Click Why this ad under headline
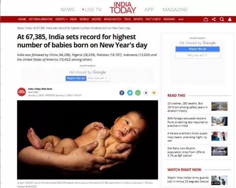This screenshot has width=236, height=188. tap(98, 78)
